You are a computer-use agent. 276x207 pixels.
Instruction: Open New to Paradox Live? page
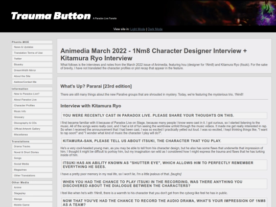[x=32, y=94]
